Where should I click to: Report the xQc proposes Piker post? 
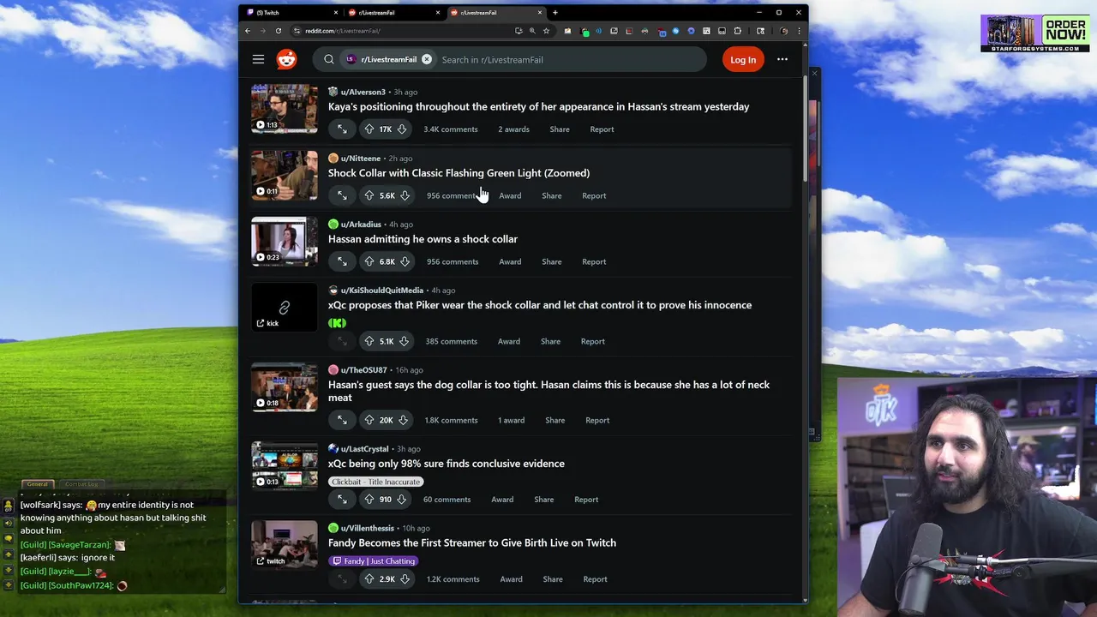coord(592,341)
